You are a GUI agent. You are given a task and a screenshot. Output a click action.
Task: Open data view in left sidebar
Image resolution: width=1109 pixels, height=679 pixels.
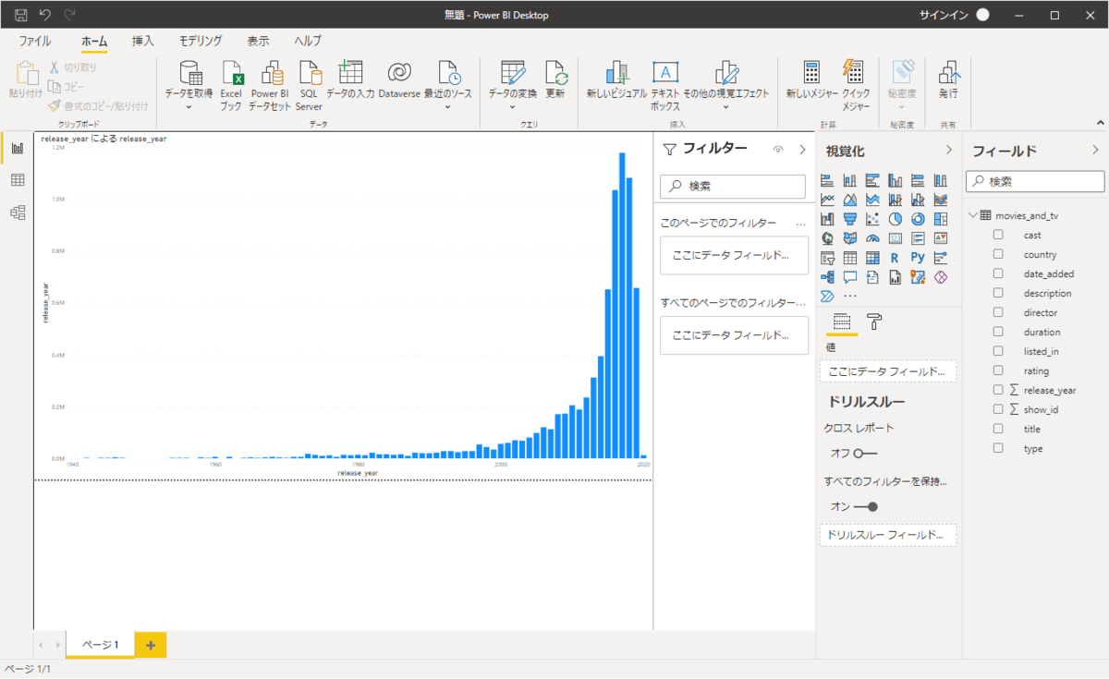(x=18, y=180)
